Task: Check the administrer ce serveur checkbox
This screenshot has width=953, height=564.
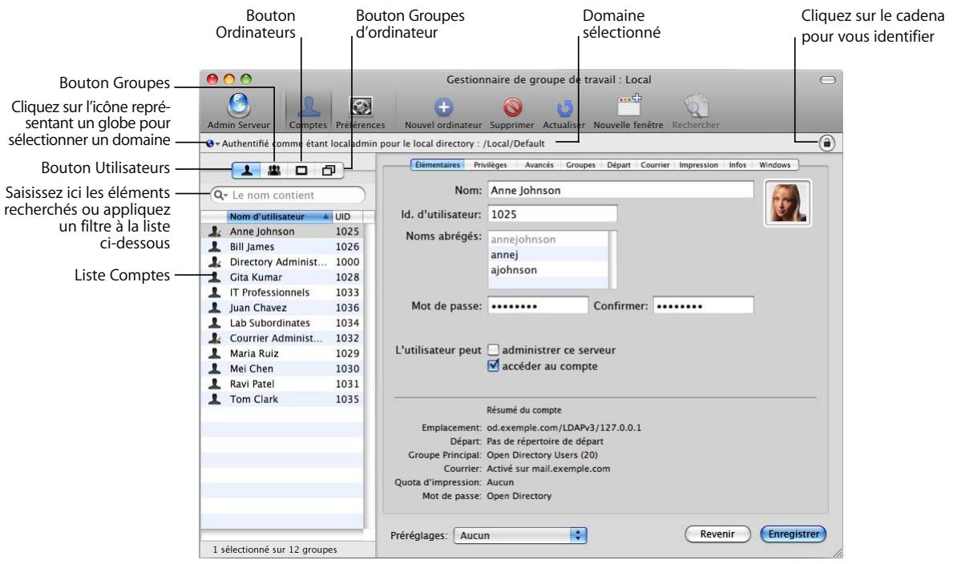Action: click(x=495, y=348)
